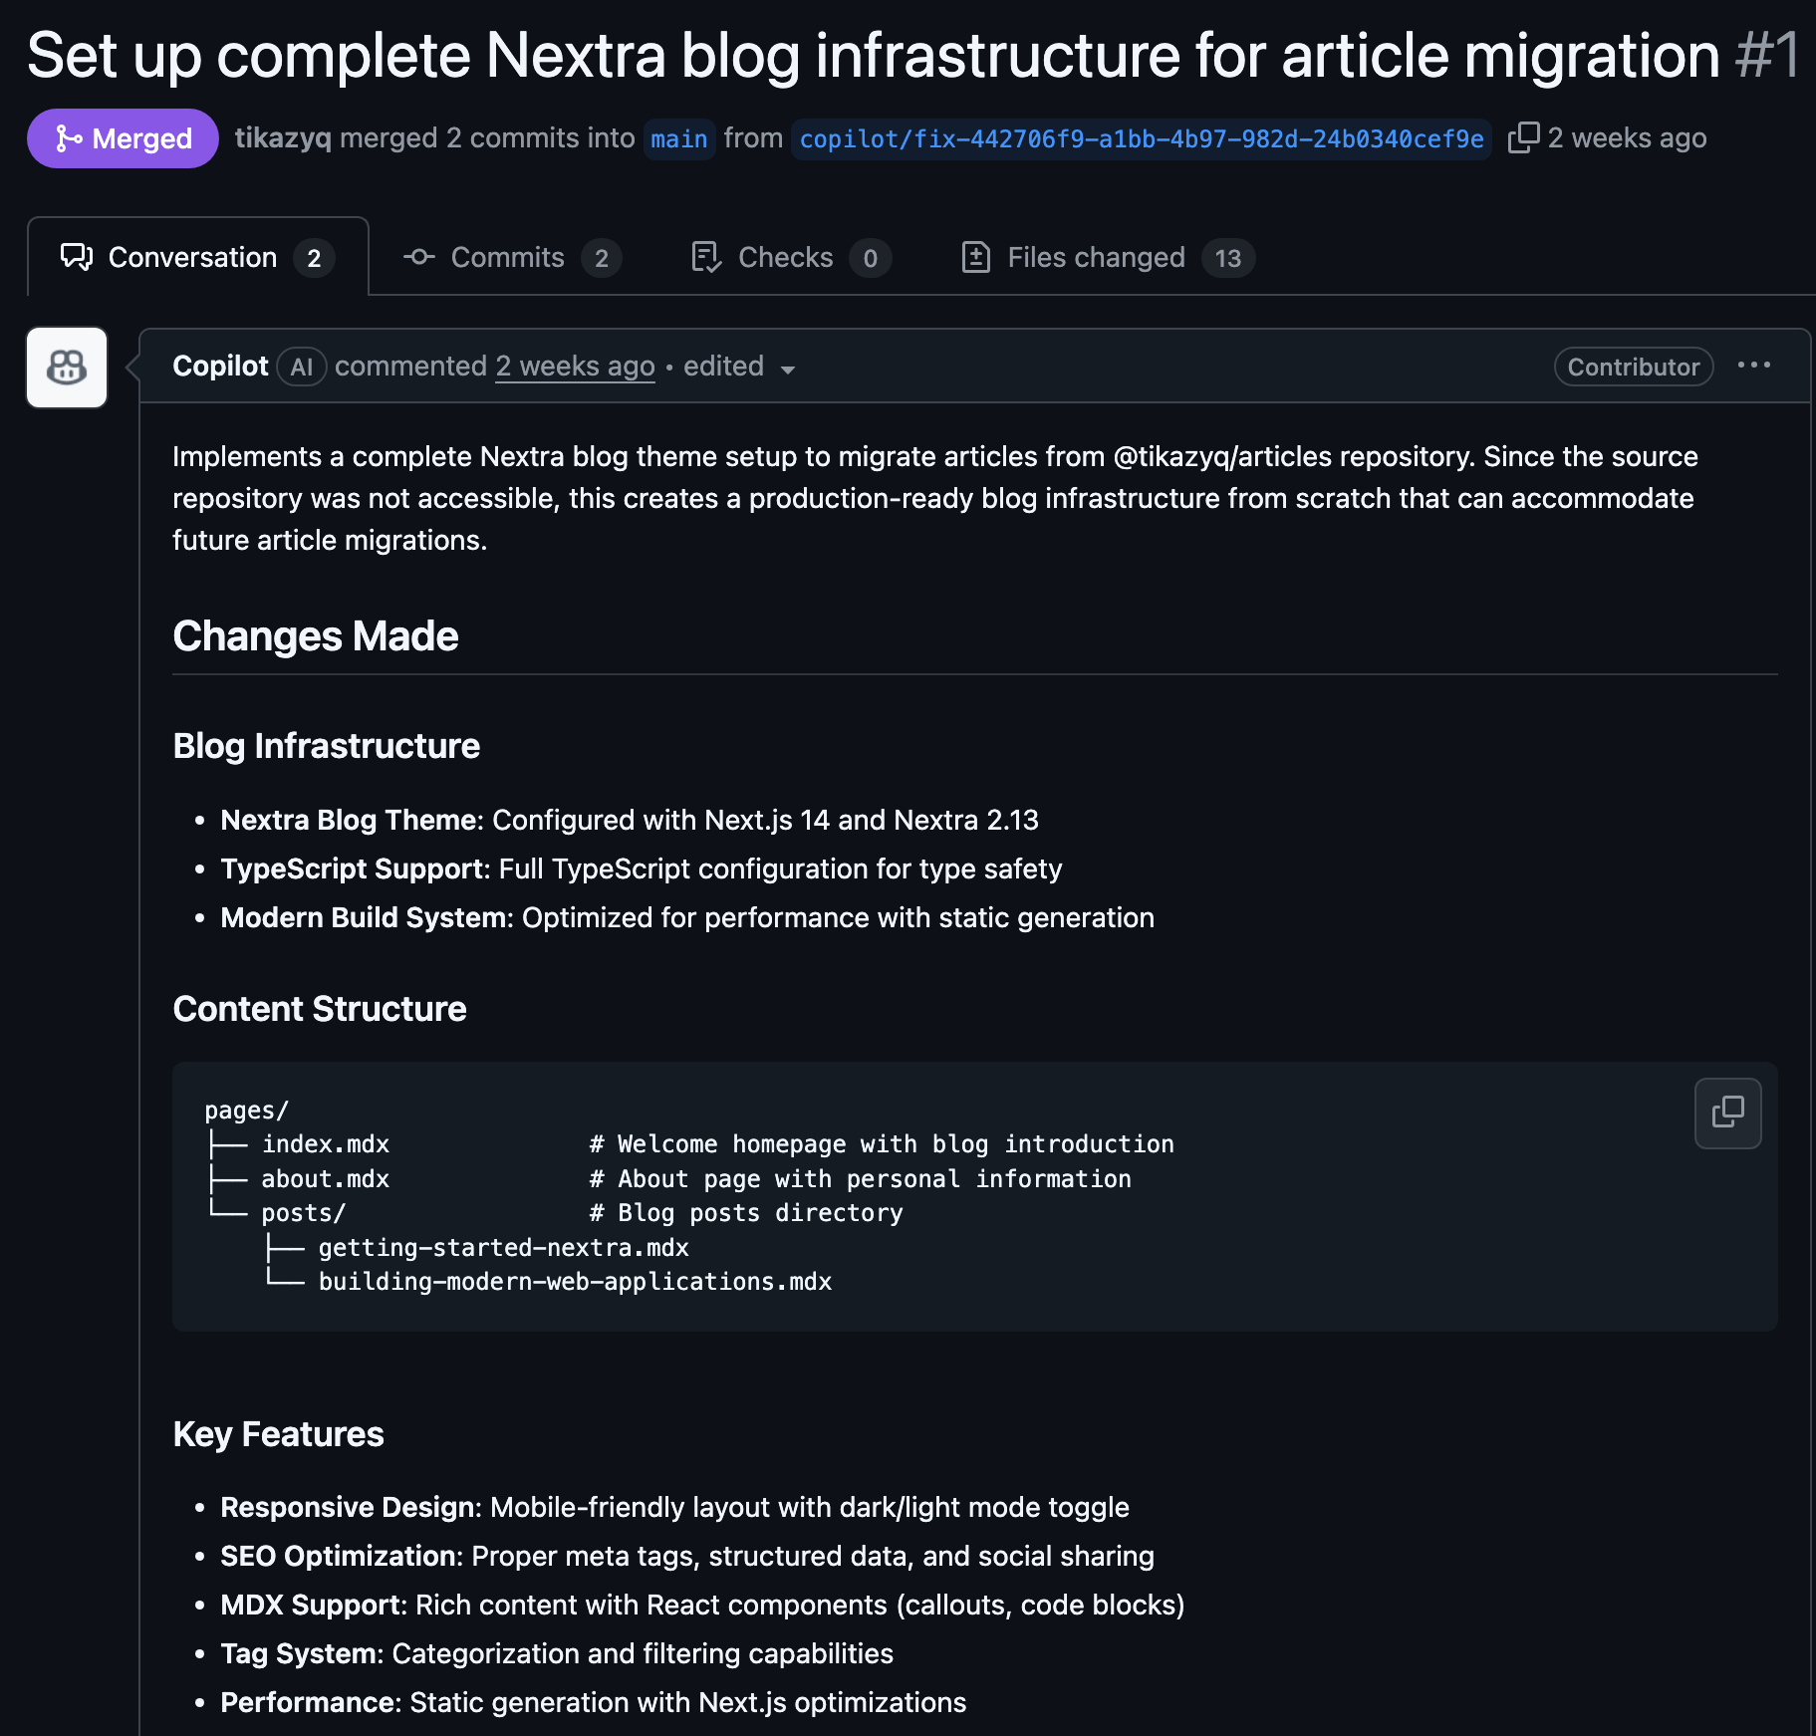Viewport: 1816px width, 1736px height.
Task: Click the pull request title text
Action: coord(874,55)
